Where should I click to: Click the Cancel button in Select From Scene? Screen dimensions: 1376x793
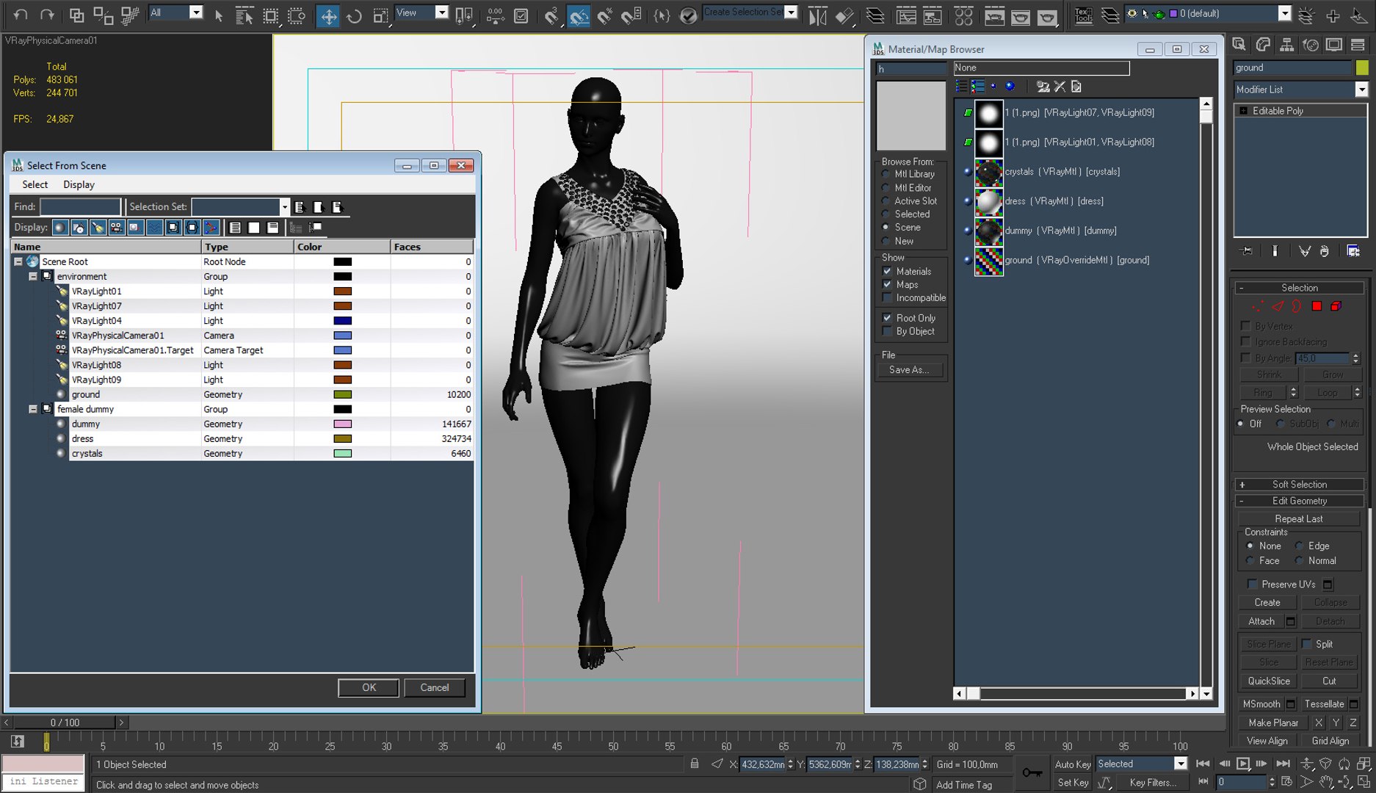[434, 687]
